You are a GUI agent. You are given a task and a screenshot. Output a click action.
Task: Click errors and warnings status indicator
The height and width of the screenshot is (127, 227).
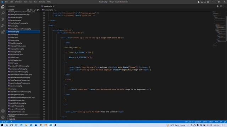pyautogui.click(x=5, y=122)
